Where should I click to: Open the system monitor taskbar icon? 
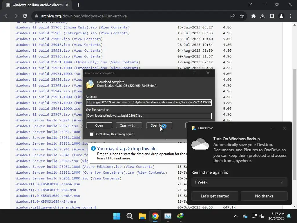coord(168,216)
